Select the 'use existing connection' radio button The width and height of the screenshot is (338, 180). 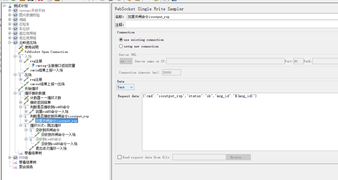121,40
